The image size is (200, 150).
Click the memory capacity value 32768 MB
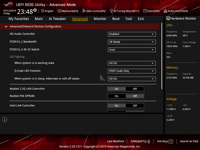[188, 78]
